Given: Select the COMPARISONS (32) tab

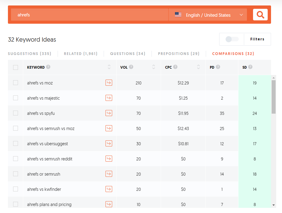Looking at the screenshot, I should pyautogui.click(x=233, y=53).
